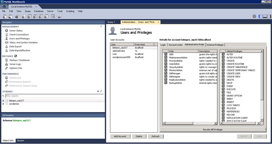272x144 pixels.
Task: Uncheck the CREATE USER privilege checkbox
Action: (223, 74)
